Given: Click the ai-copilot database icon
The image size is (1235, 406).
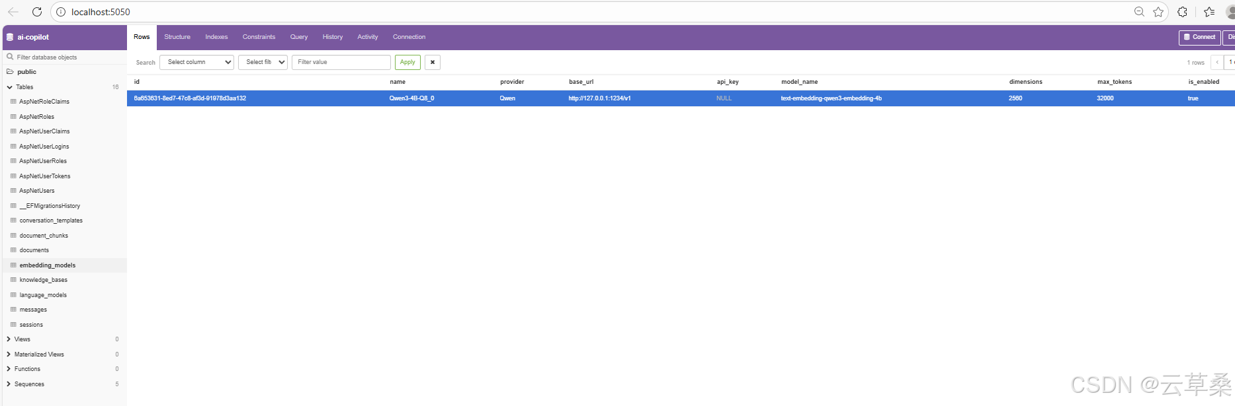Looking at the screenshot, I should (x=10, y=37).
